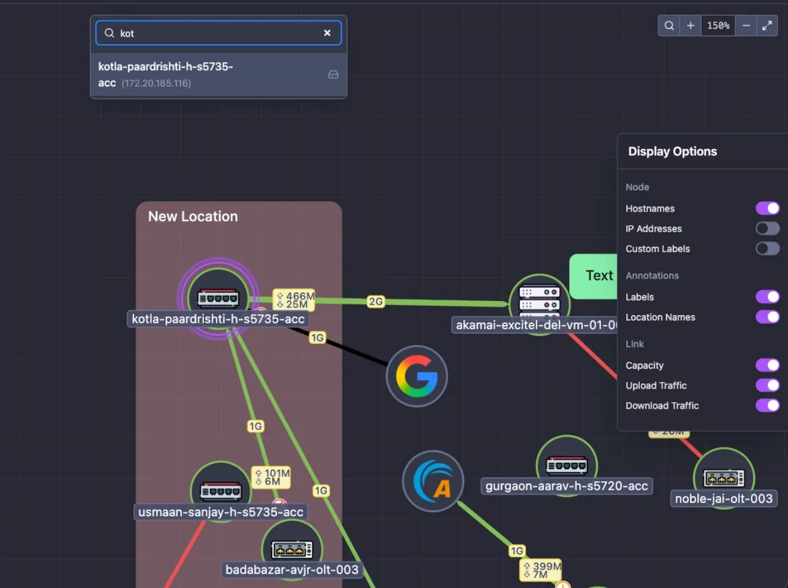The image size is (788, 588).
Task: Click the 466M / 25M traffic label
Action: point(293,300)
